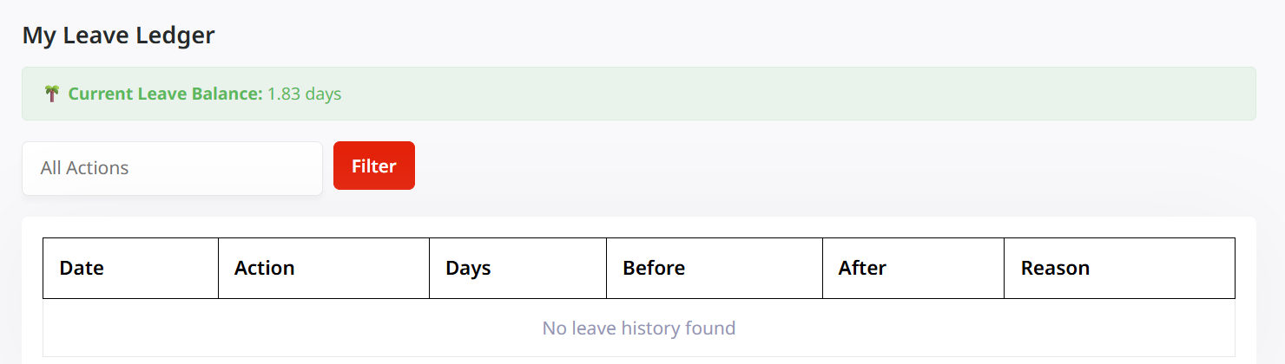Click the Action column header
Viewport: 1285px width, 364px height.
click(x=265, y=269)
